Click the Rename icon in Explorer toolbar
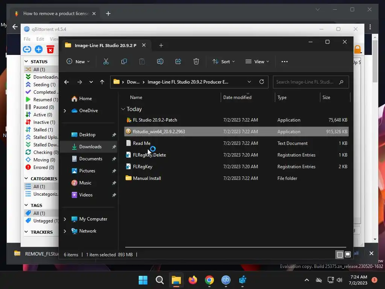385x289 pixels. pyautogui.click(x=160, y=61)
